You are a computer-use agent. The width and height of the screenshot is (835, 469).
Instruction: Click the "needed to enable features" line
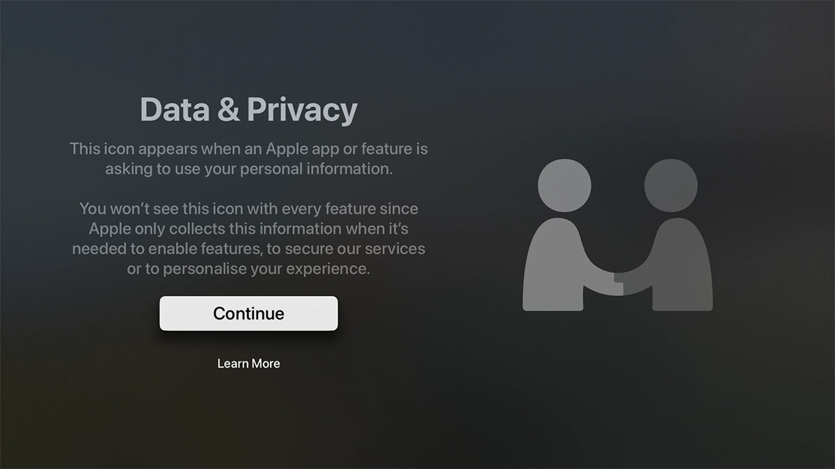tap(248, 249)
